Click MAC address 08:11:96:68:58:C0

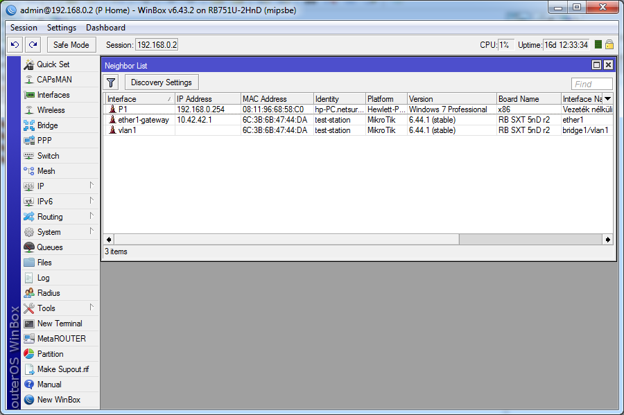point(273,109)
